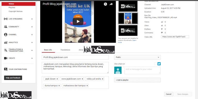Viewport: 198px width, 99px height.
Task: Enable the Twitter share checkbox
Action: [x=156, y=64]
